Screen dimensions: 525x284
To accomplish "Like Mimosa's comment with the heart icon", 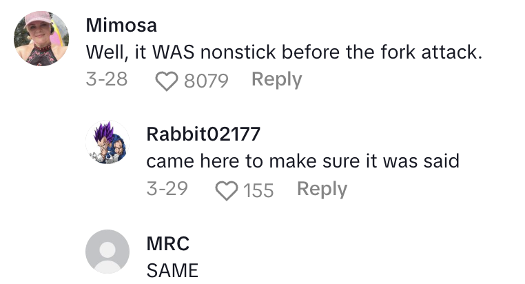I will (x=166, y=81).
